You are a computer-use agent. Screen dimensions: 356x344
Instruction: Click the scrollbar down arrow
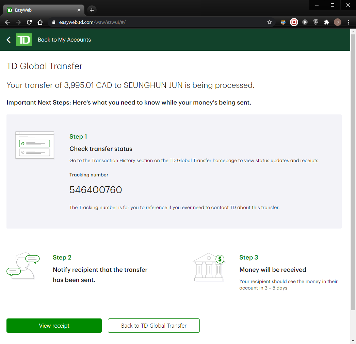point(353,341)
